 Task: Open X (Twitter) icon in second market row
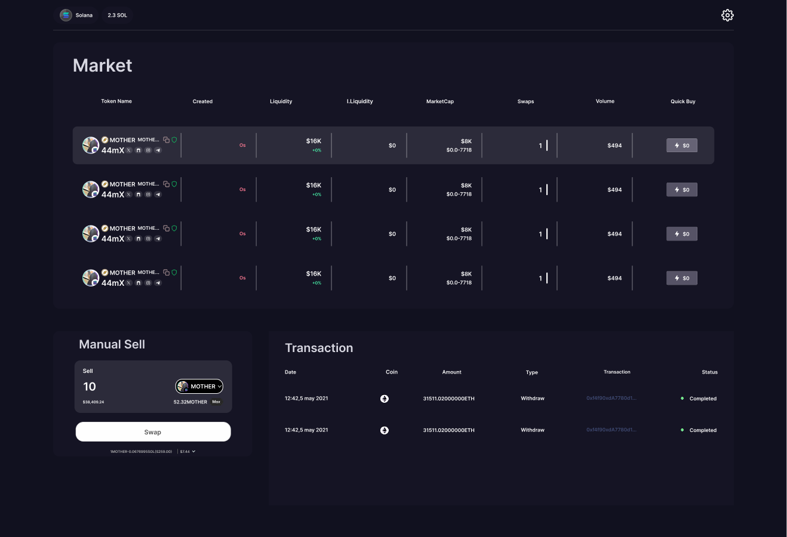128,195
